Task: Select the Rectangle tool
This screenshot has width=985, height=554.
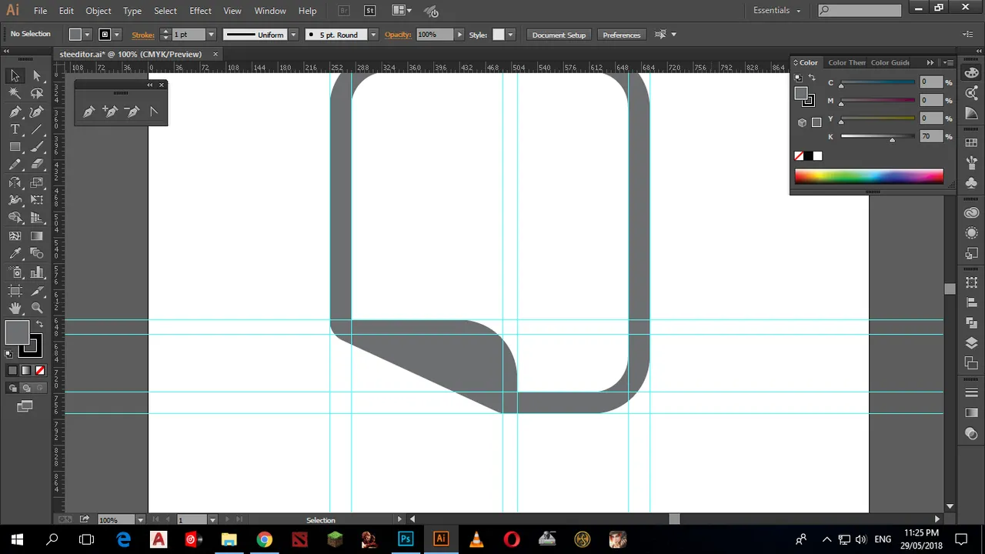Action: [x=15, y=147]
